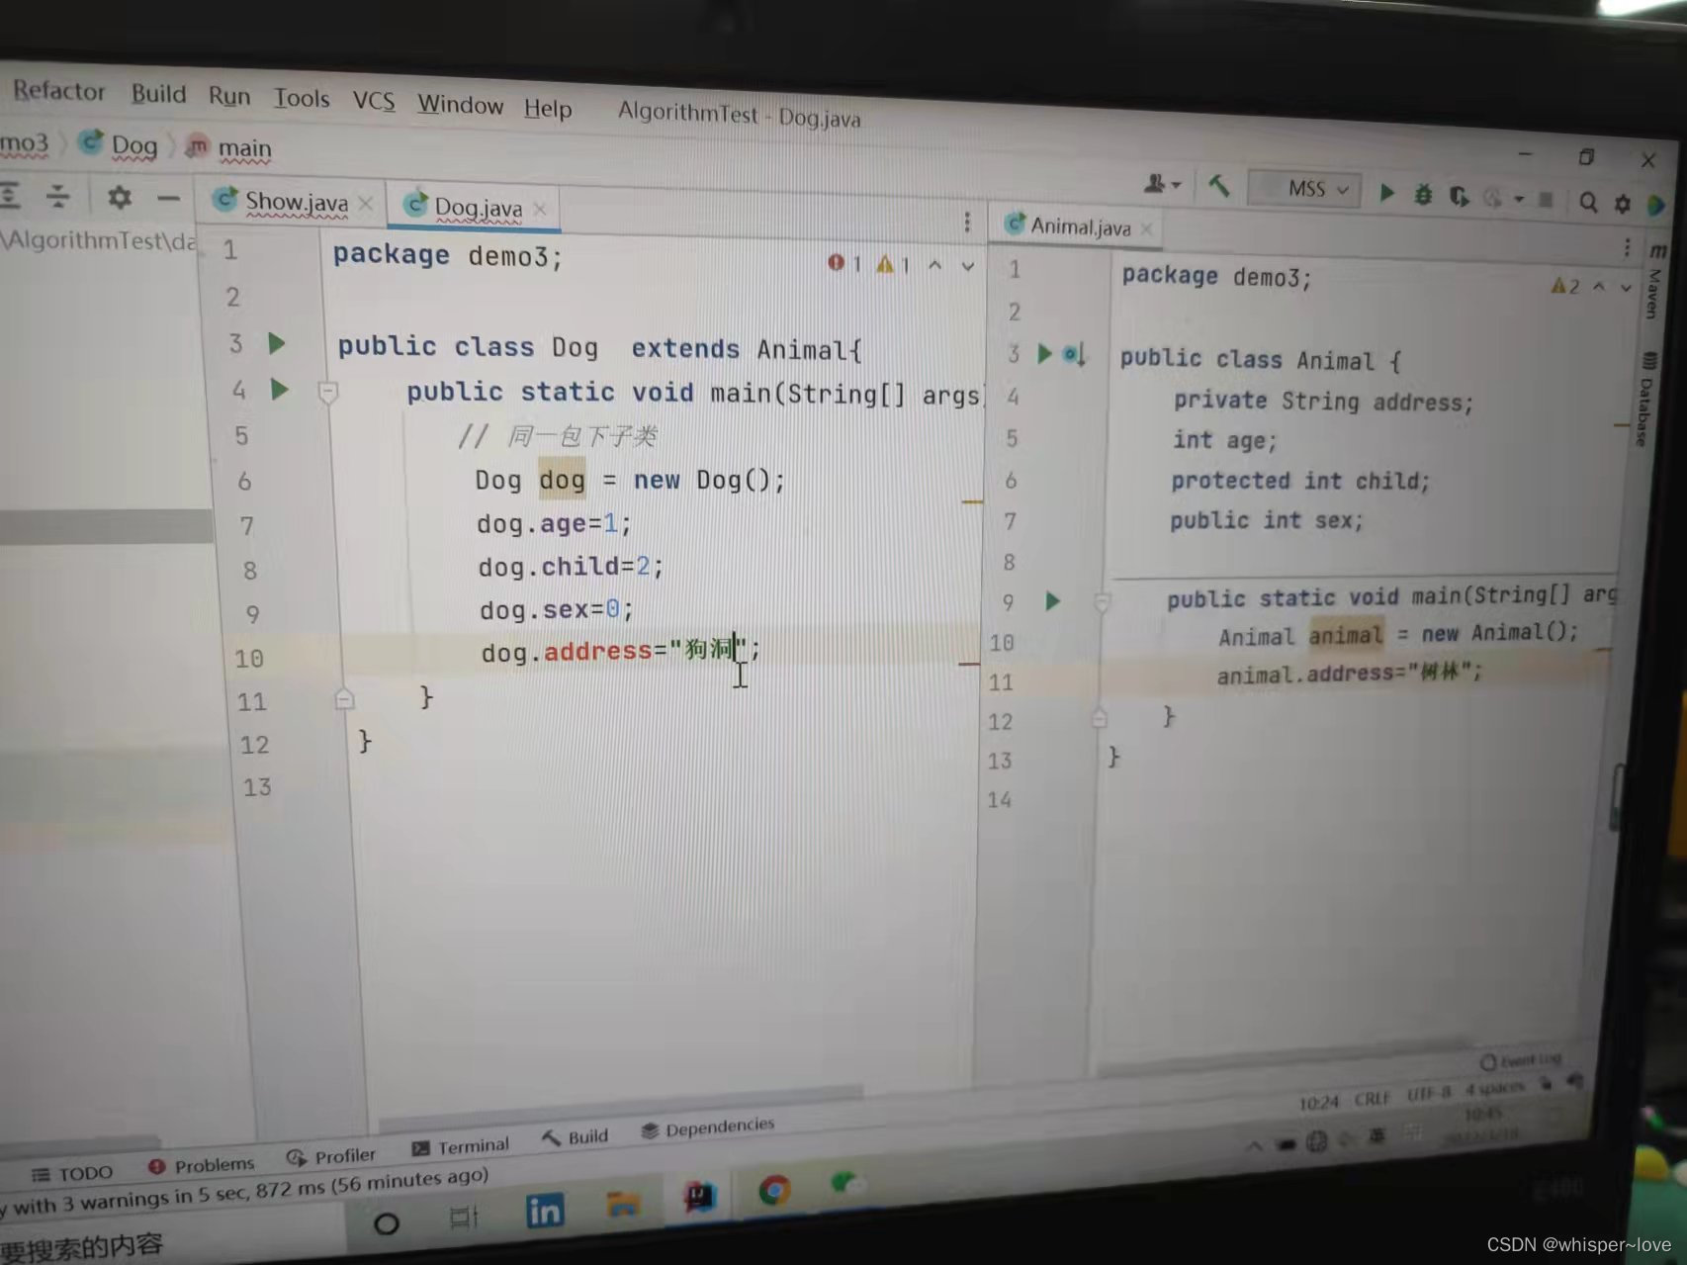The width and height of the screenshot is (1687, 1265).
Task: Open the Build menu
Action: coord(158,94)
